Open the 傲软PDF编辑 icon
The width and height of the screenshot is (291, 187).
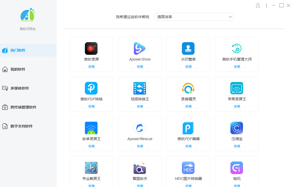pyautogui.click(x=188, y=128)
